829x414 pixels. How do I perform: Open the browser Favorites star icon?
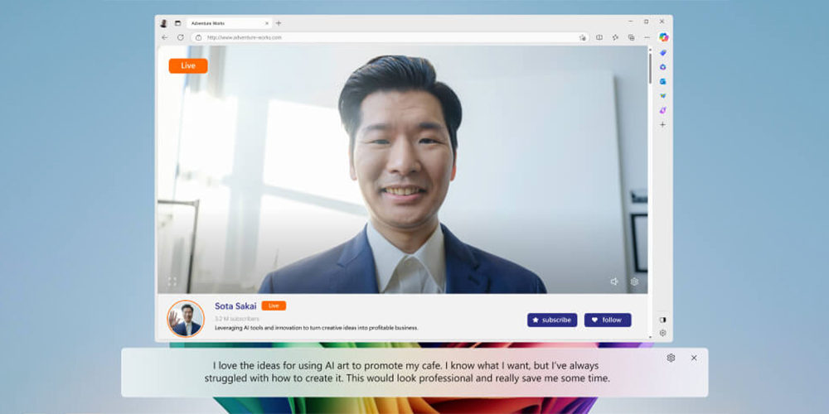click(x=615, y=37)
